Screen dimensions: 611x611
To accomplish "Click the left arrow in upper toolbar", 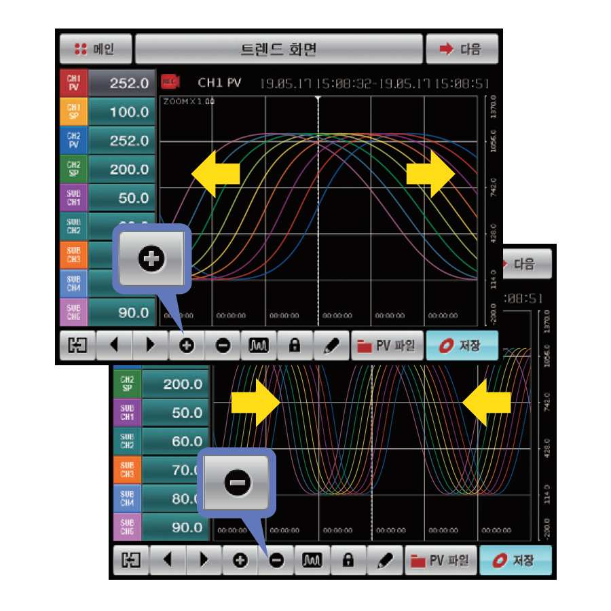I will (114, 346).
